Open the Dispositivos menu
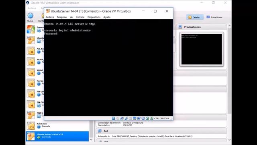Viewport: 257px width, 145px height. [94, 17]
